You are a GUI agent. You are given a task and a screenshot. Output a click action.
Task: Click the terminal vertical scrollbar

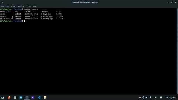click(x=177, y=51)
